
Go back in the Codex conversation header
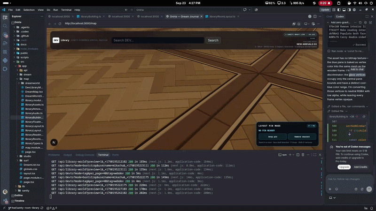pos(328,23)
